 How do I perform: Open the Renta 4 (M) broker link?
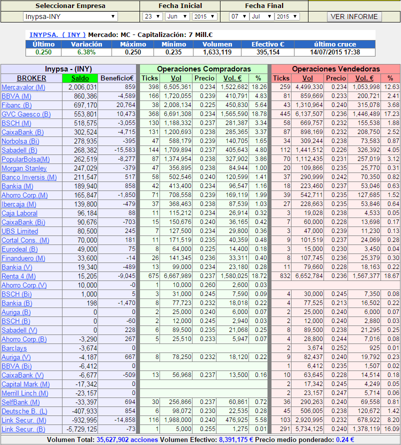[18, 276]
